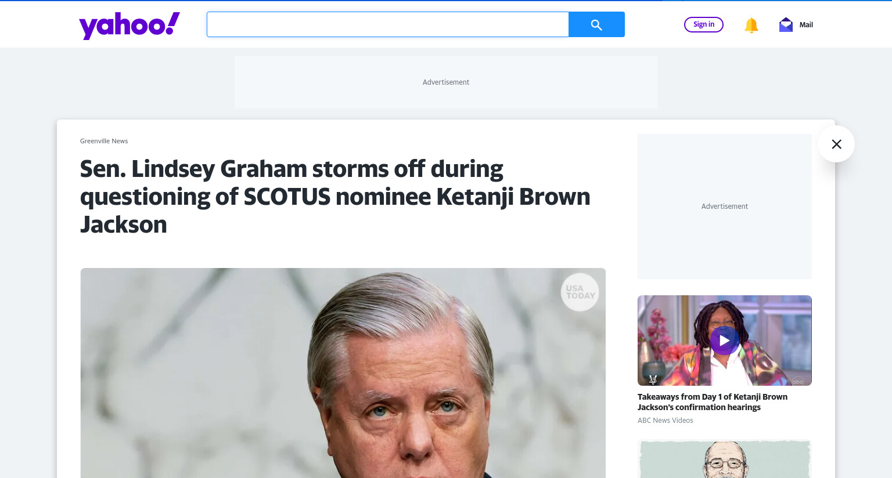Click the USA TODAY badge on the photo
The image size is (892, 478).
point(580,292)
